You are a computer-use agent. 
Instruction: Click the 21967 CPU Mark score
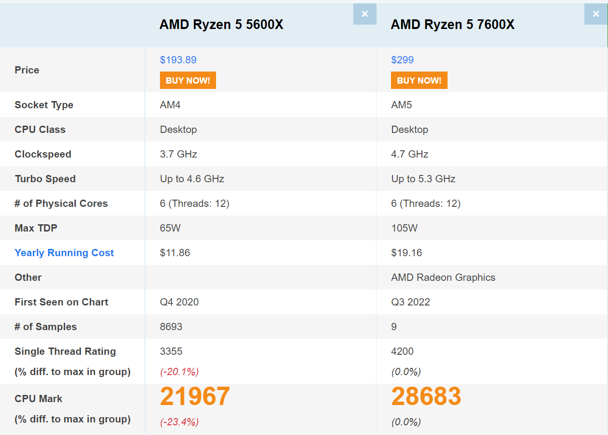(195, 396)
